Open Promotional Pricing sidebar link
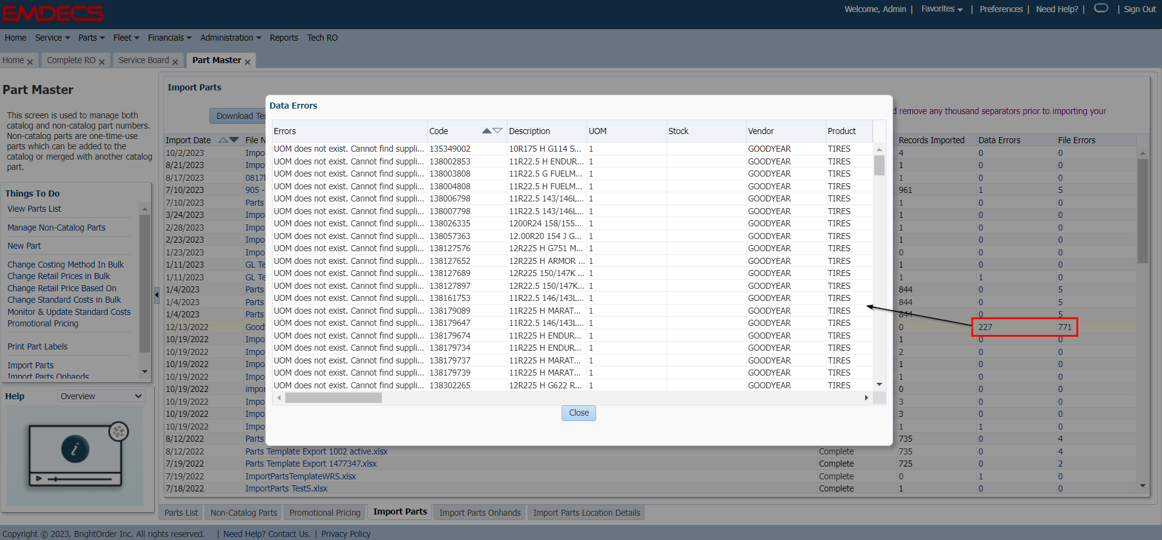This screenshot has width=1162, height=540. tap(43, 323)
